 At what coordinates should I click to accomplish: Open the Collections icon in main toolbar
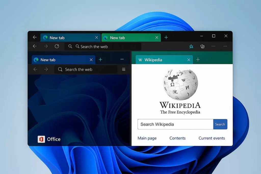coord(202,46)
